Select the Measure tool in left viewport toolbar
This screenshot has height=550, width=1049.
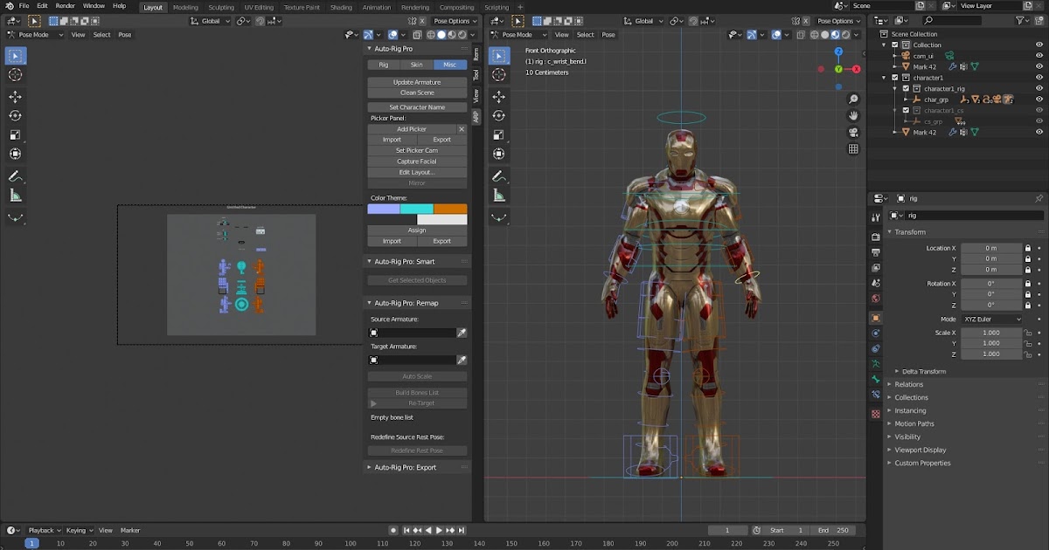(x=15, y=196)
